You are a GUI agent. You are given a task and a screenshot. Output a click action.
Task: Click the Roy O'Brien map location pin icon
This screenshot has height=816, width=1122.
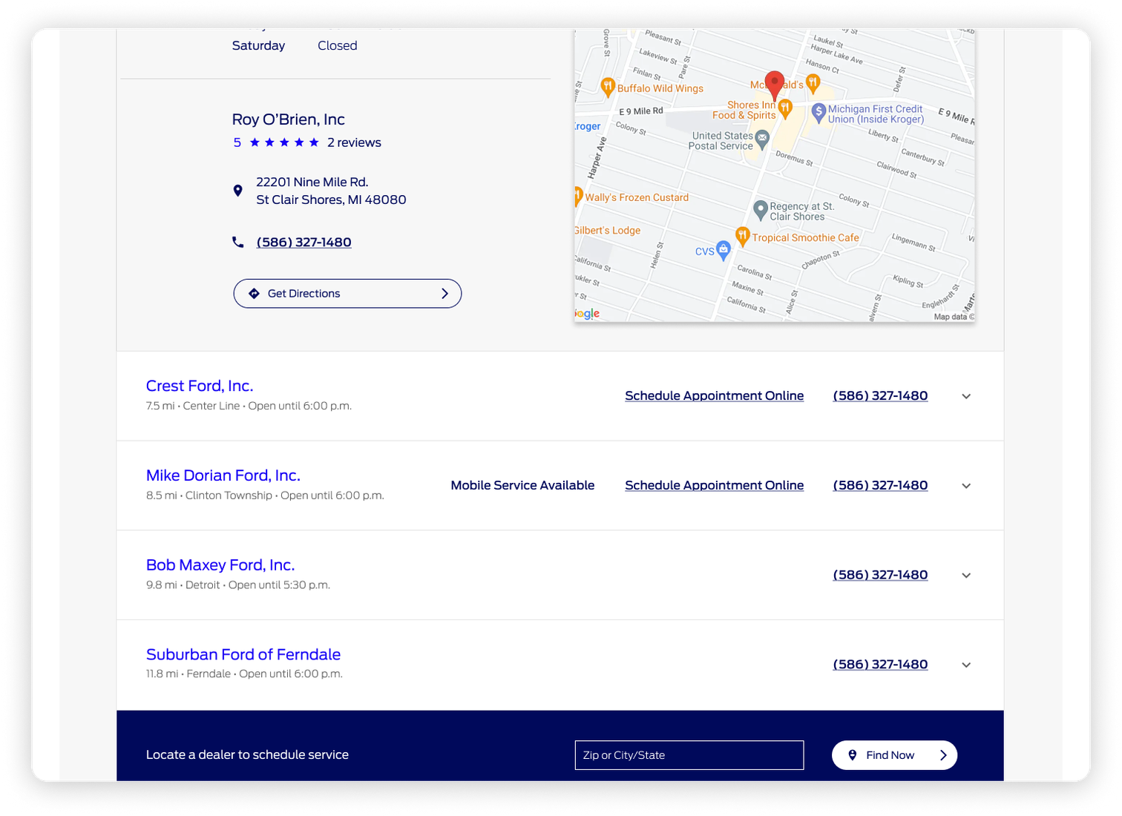[x=237, y=191]
